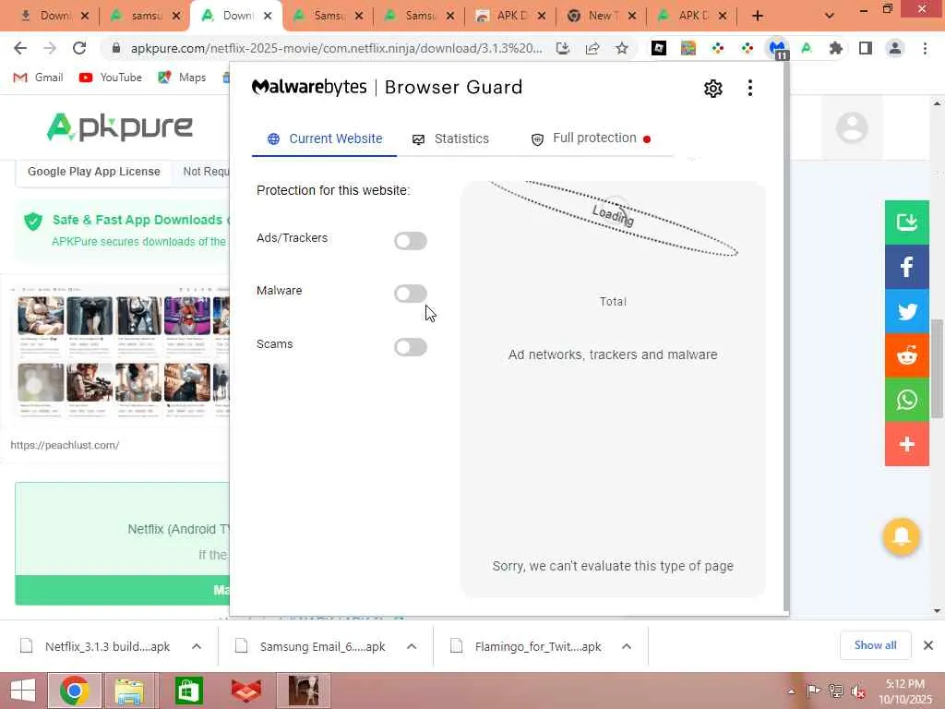This screenshot has height=709, width=945.
Task: Open File Explorer from taskbar
Action: [130, 691]
